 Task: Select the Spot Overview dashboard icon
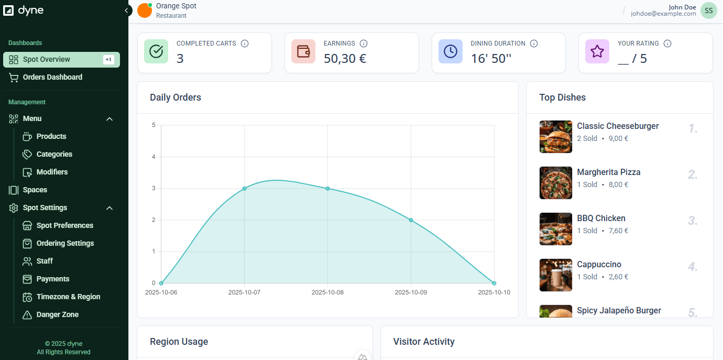coord(13,60)
